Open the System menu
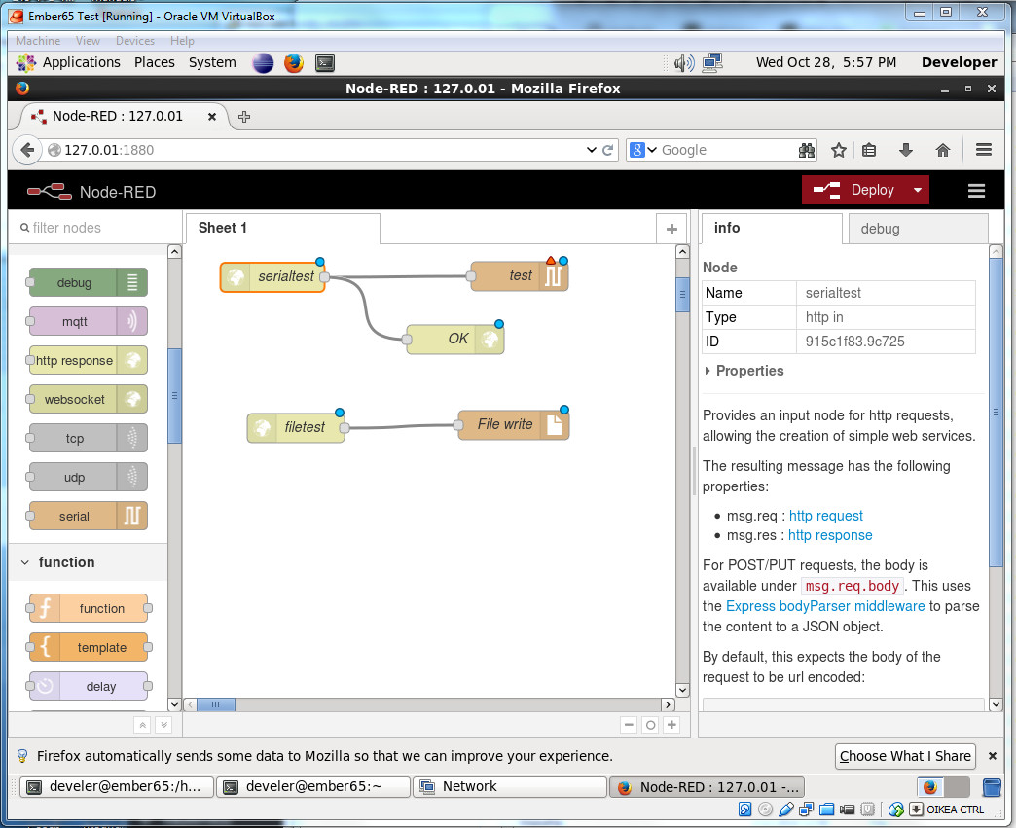 (212, 62)
